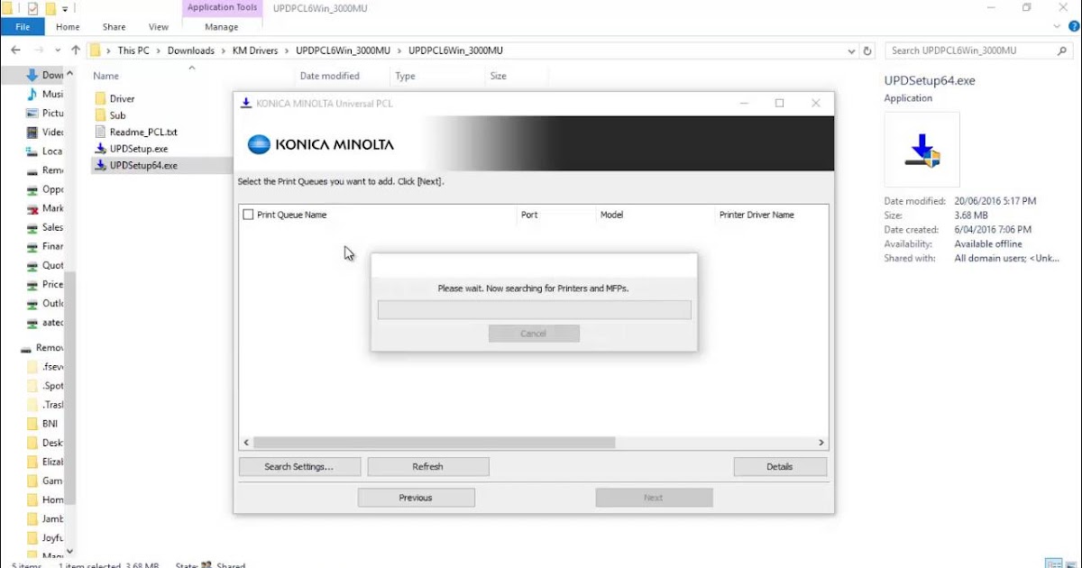Open Downloads in the navigation pane
Image resolution: width=1082 pixels, height=568 pixels.
[44, 75]
